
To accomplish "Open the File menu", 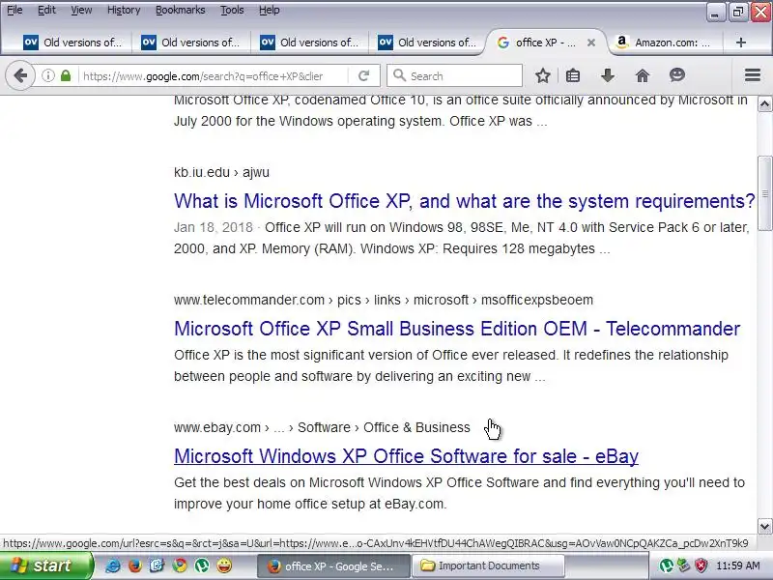I will [x=14, y=10].
